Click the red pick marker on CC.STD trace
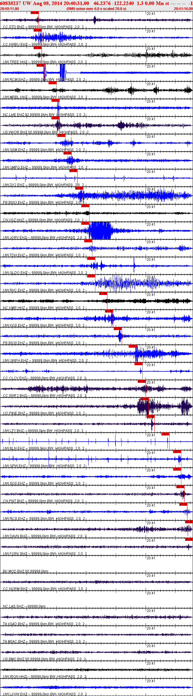 (35, 13)
